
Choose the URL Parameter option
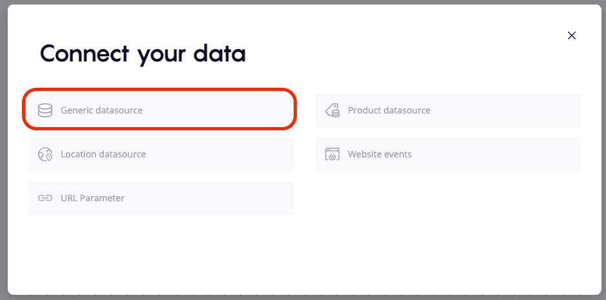[x=161, y=198]
